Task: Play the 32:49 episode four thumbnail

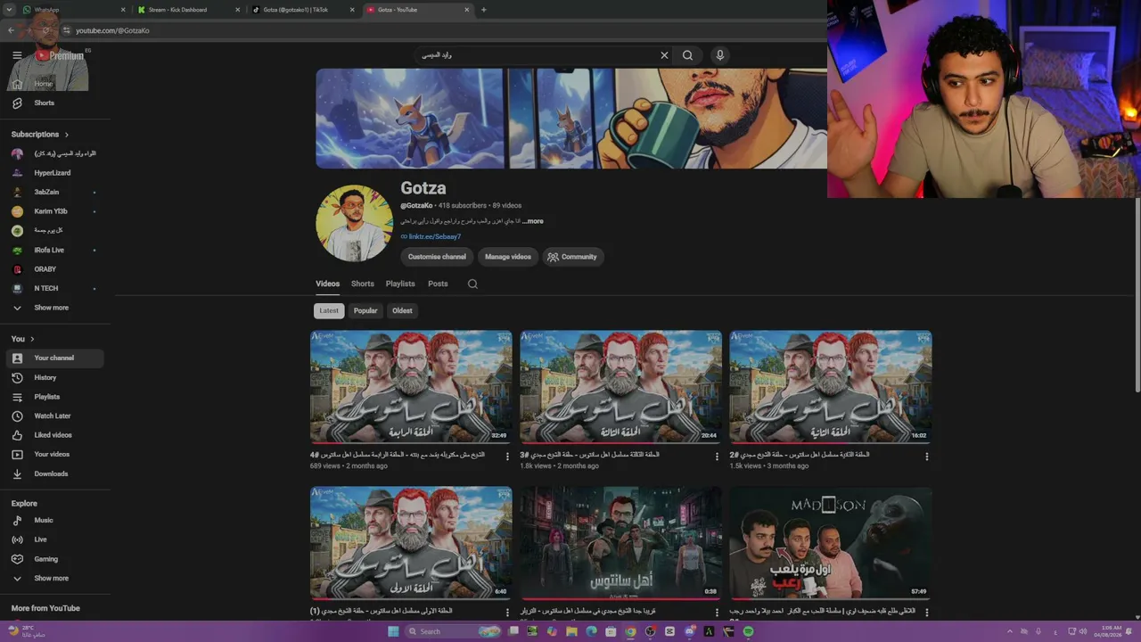Action: click(x=411, y=387)
